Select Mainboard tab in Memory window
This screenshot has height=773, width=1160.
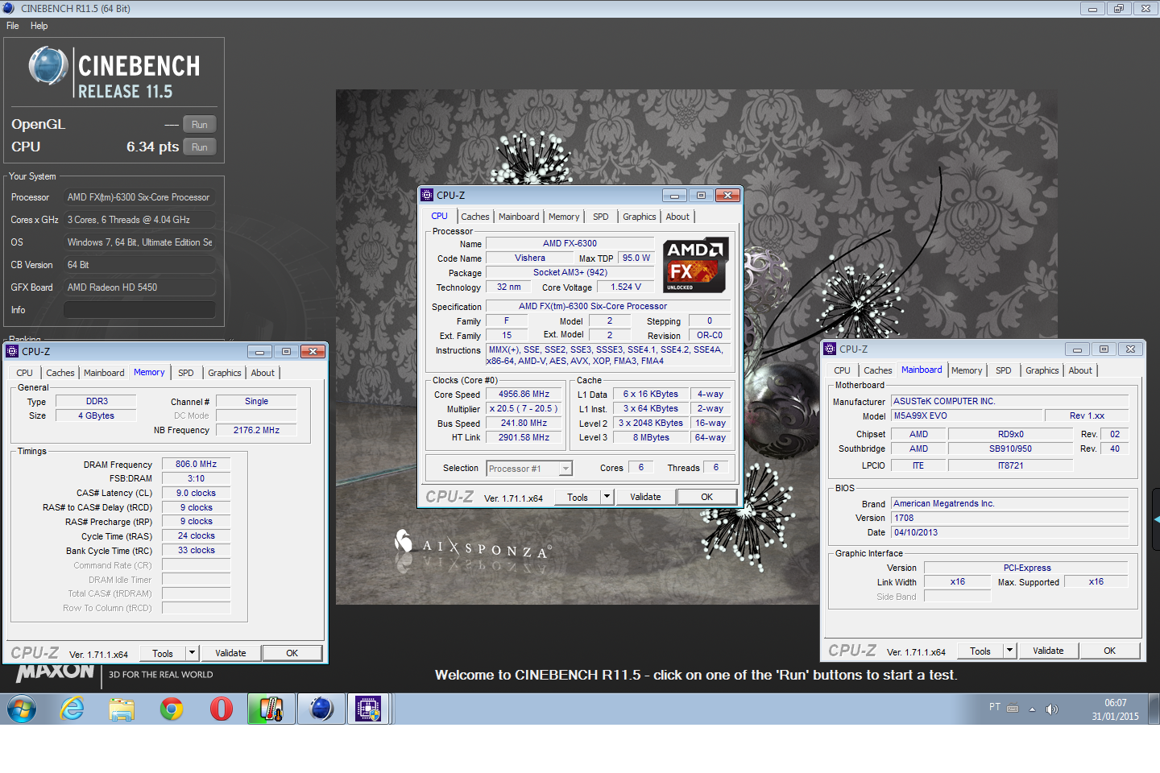click(104, 373)
